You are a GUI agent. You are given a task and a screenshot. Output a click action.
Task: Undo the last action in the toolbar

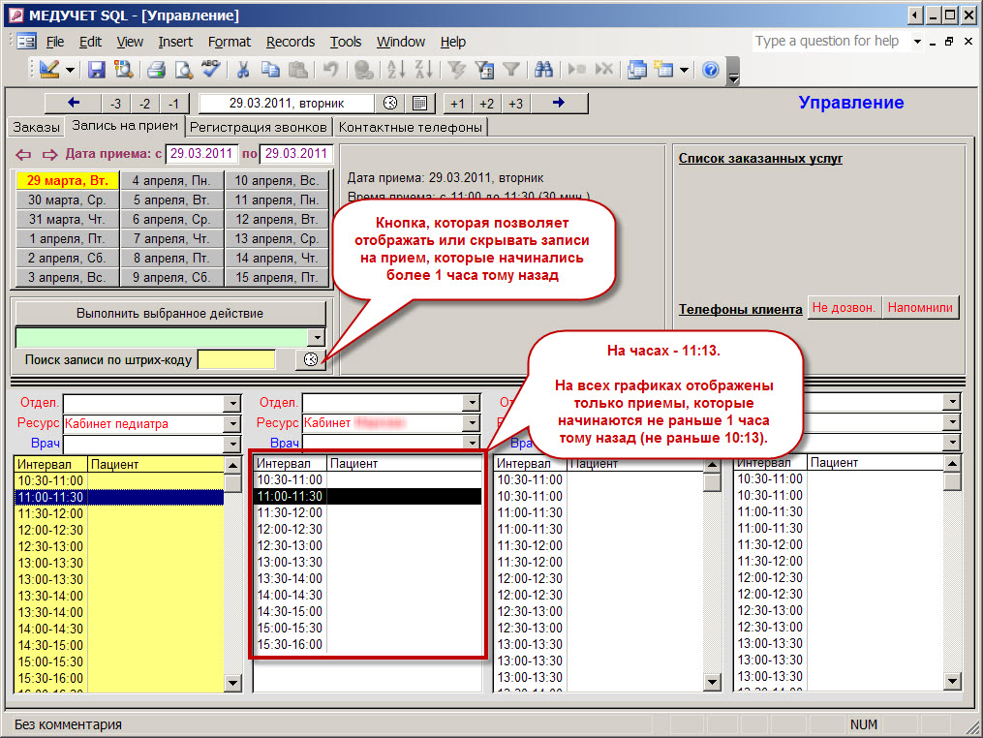pos(330,69)
